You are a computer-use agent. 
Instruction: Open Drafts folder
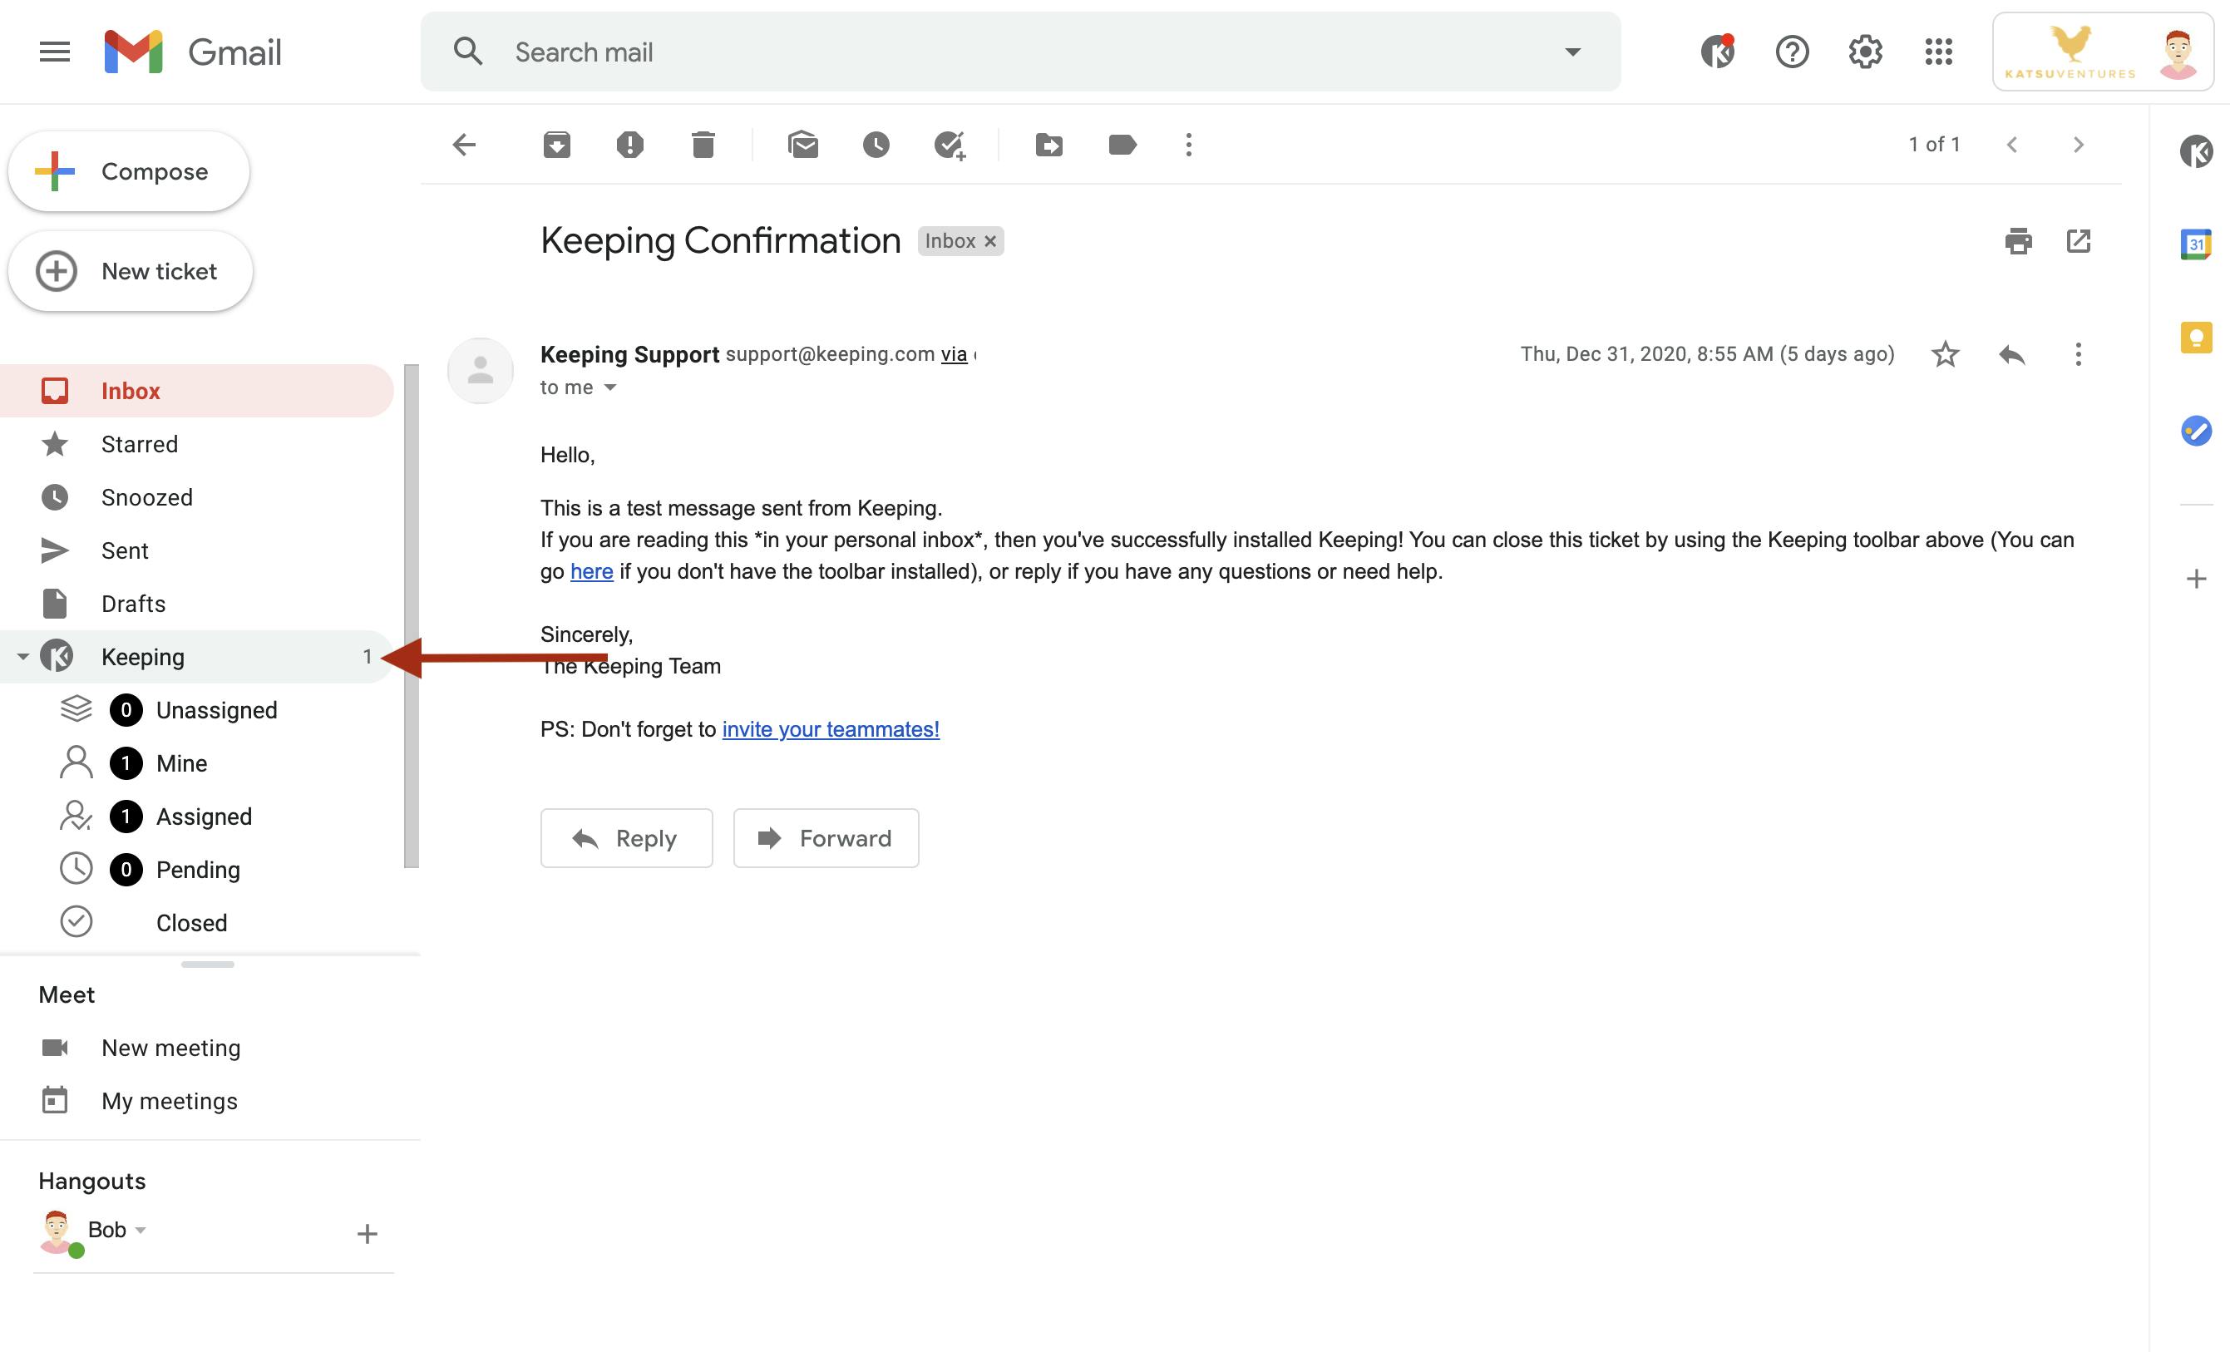pos(196,604)
